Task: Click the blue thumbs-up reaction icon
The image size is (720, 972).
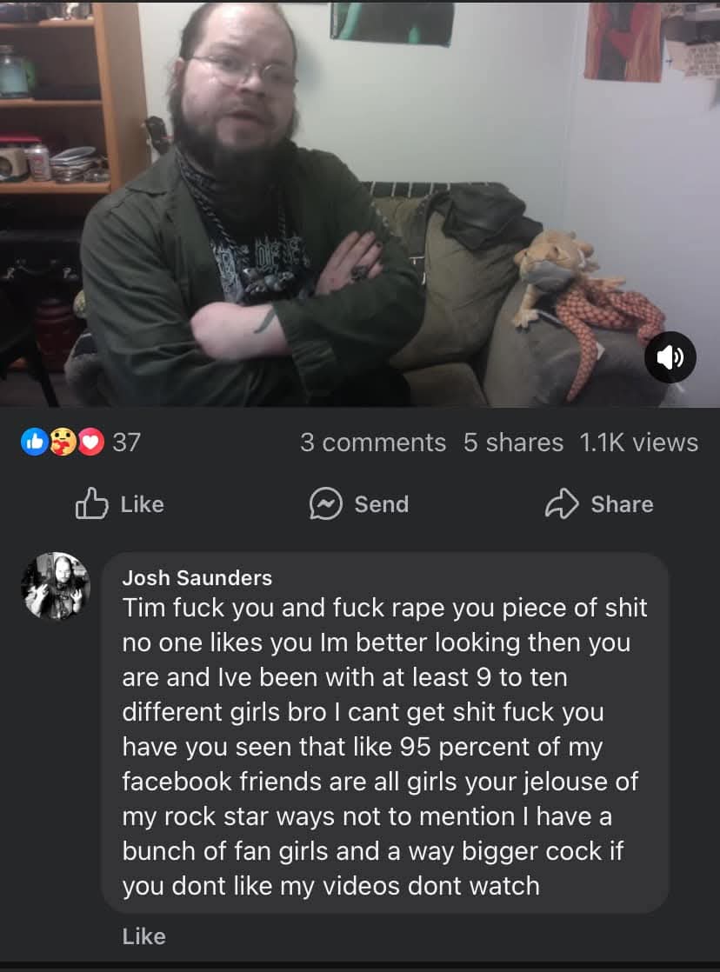Action: [x=35, y=442]
